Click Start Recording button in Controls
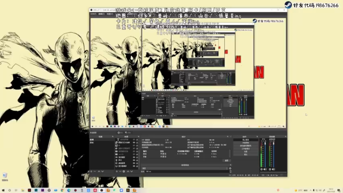 click(246, 143)
